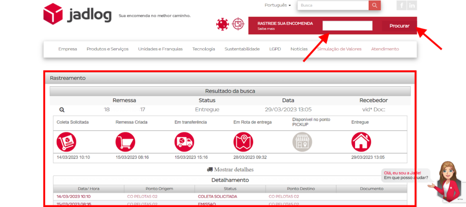
Task: Click the Resultado da busca header
Action: (x=230, y=91)
